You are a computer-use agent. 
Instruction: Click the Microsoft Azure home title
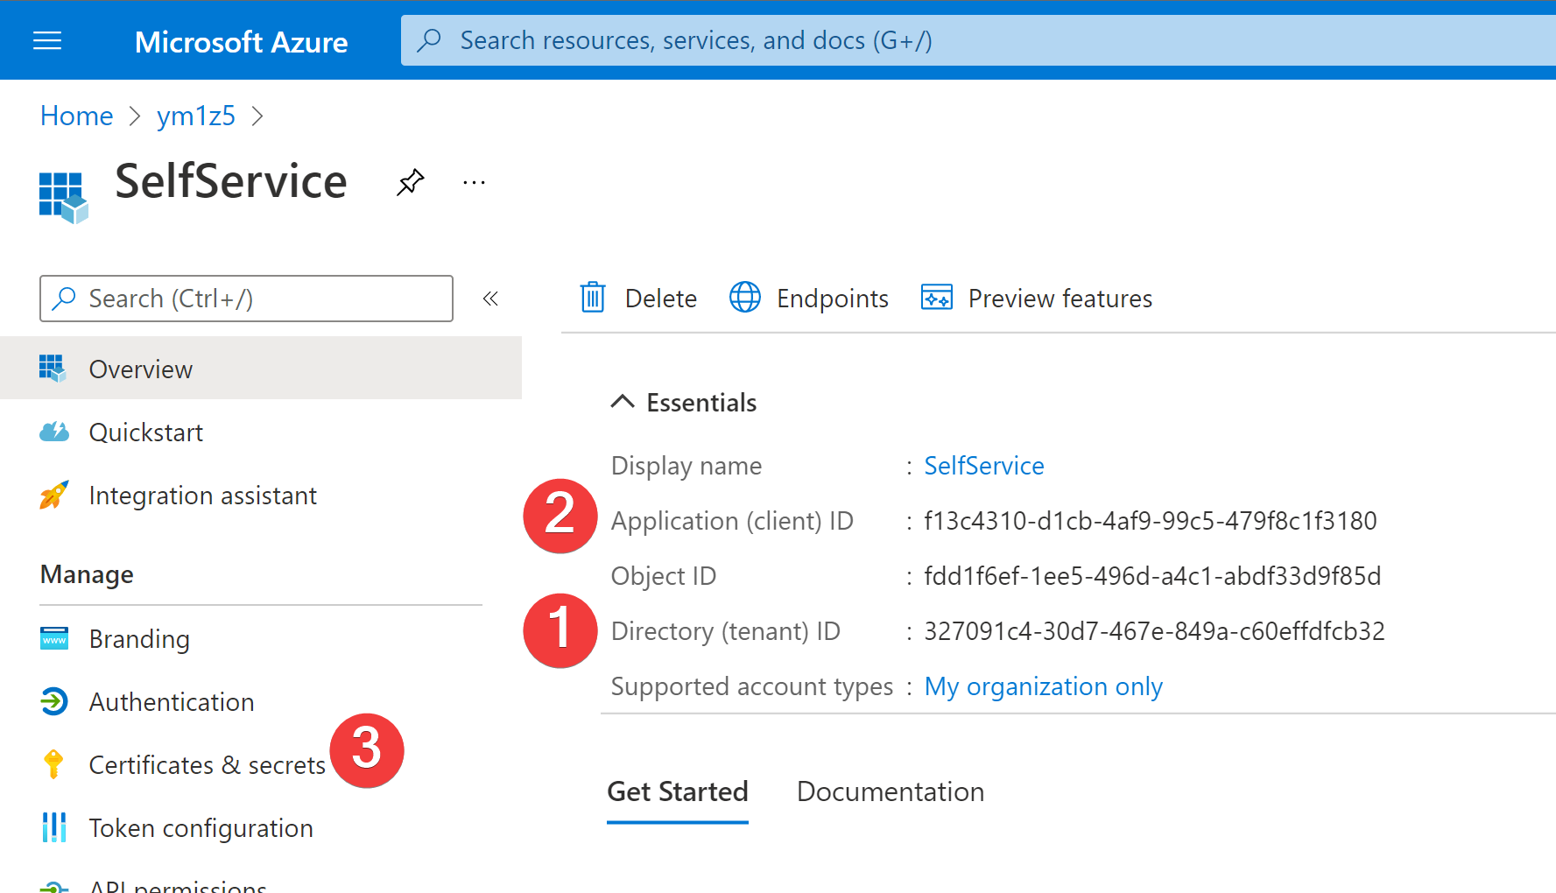[241, 41]
